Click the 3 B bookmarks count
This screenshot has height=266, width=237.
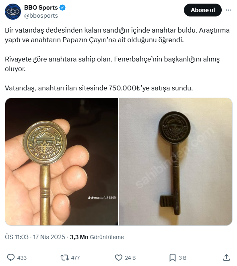[x=182, y=258]
